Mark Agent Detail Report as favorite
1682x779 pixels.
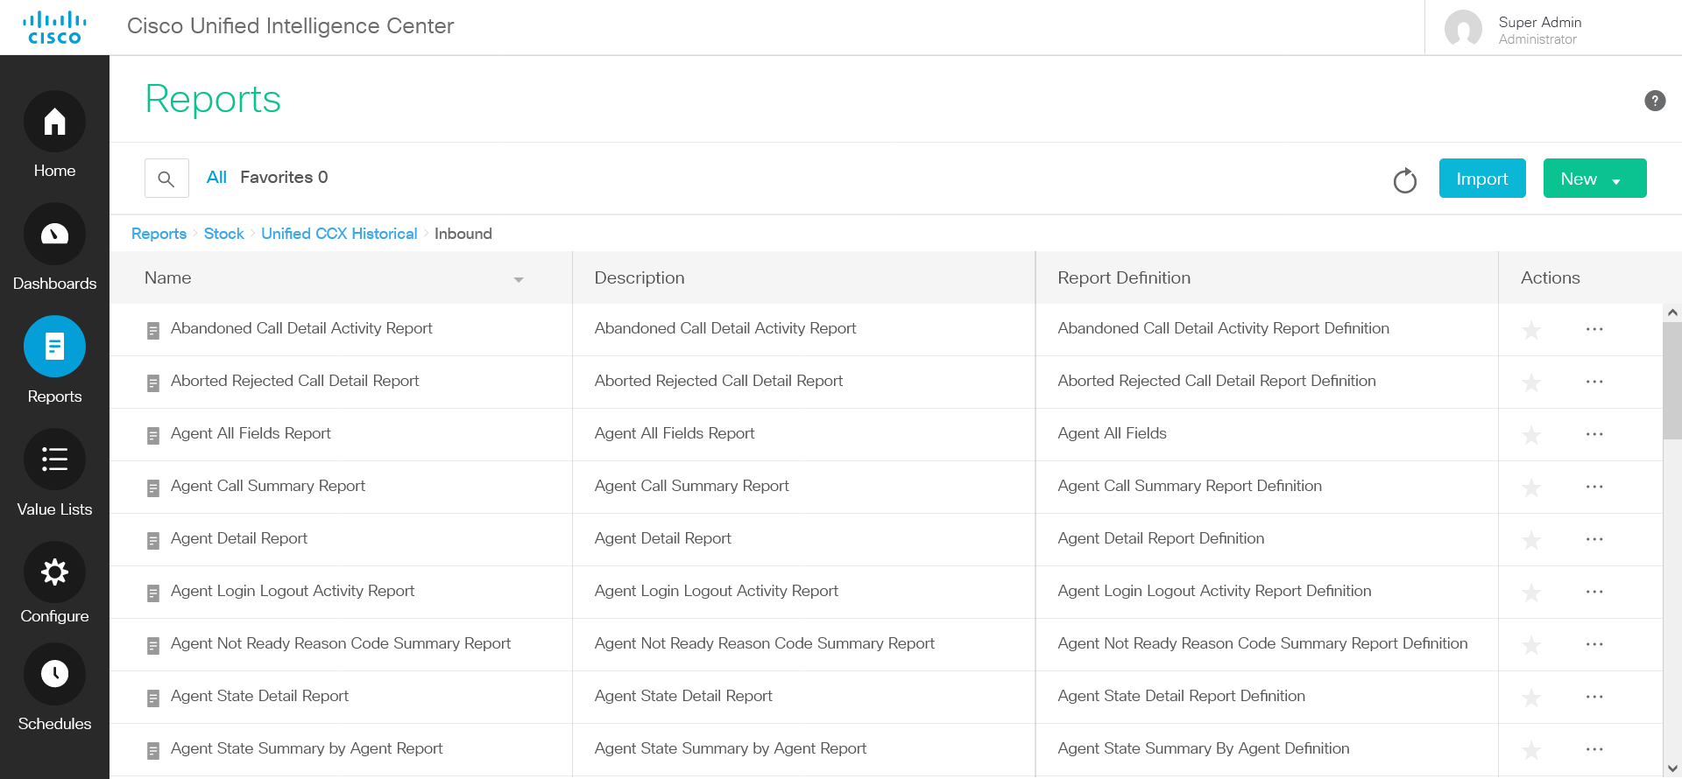1531,540
